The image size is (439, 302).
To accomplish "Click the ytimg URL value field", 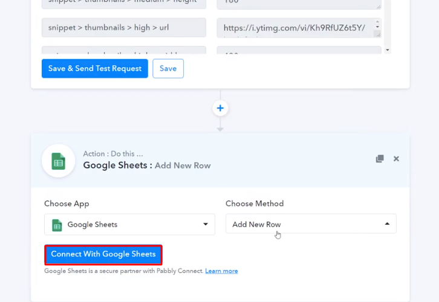I will coord(299,28).
